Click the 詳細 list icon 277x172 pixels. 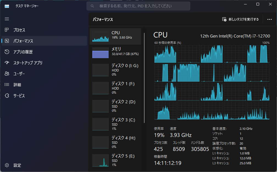click(7, 85)
